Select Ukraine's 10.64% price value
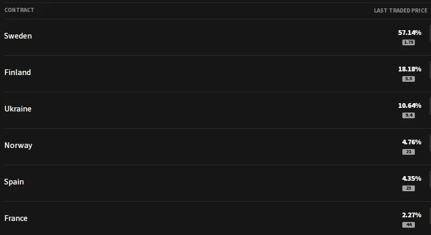431x235 pixels. 410,105
